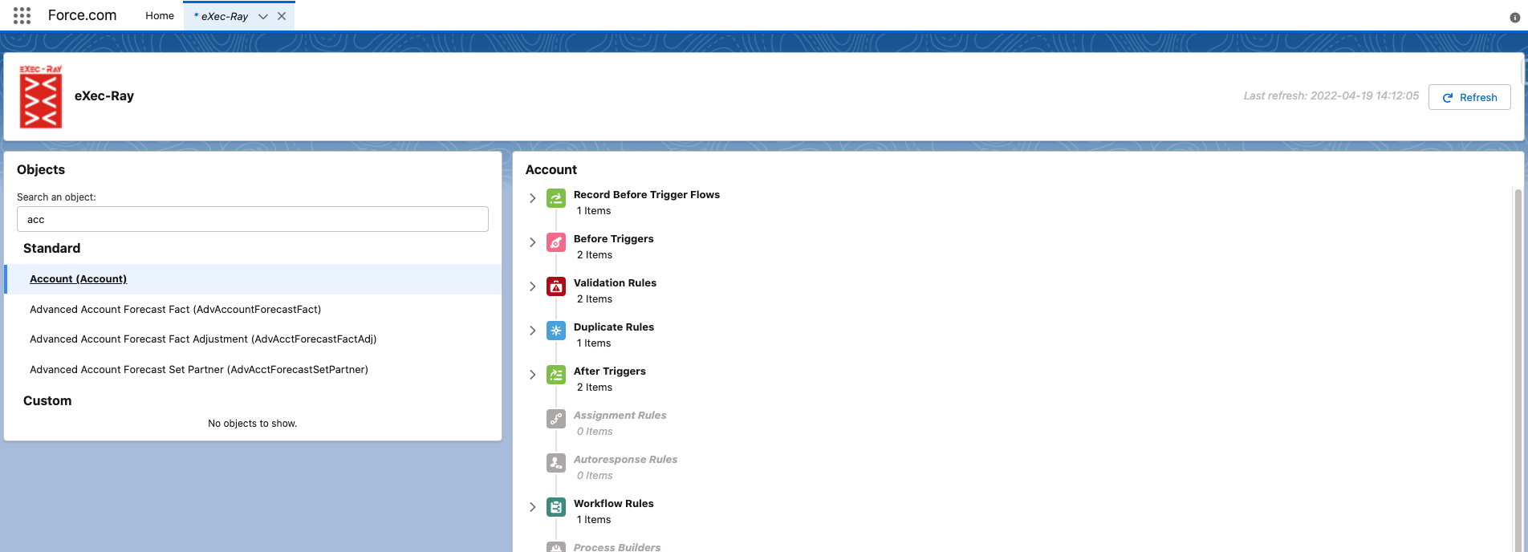The image size is (1528, 552).
Task: Click the Before Triggers title
Action: click(x=614, y=239)
